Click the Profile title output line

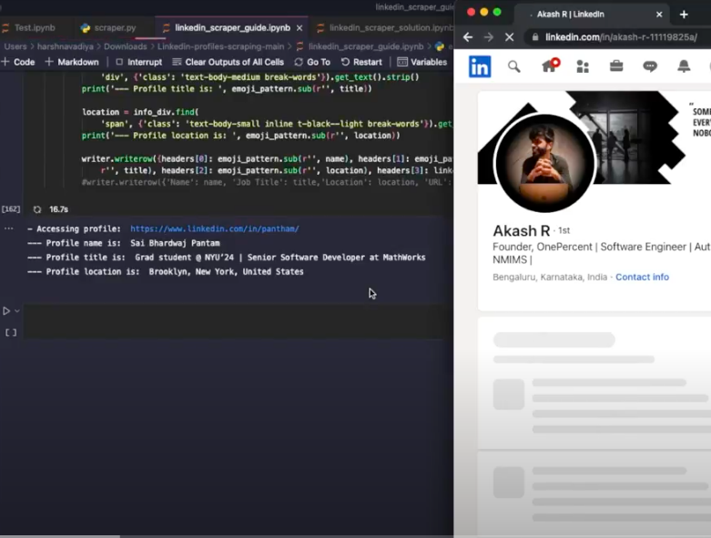[x=227, y=258]
